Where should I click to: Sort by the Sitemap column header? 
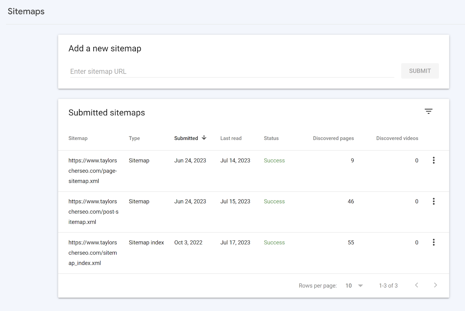click(78, 138)
